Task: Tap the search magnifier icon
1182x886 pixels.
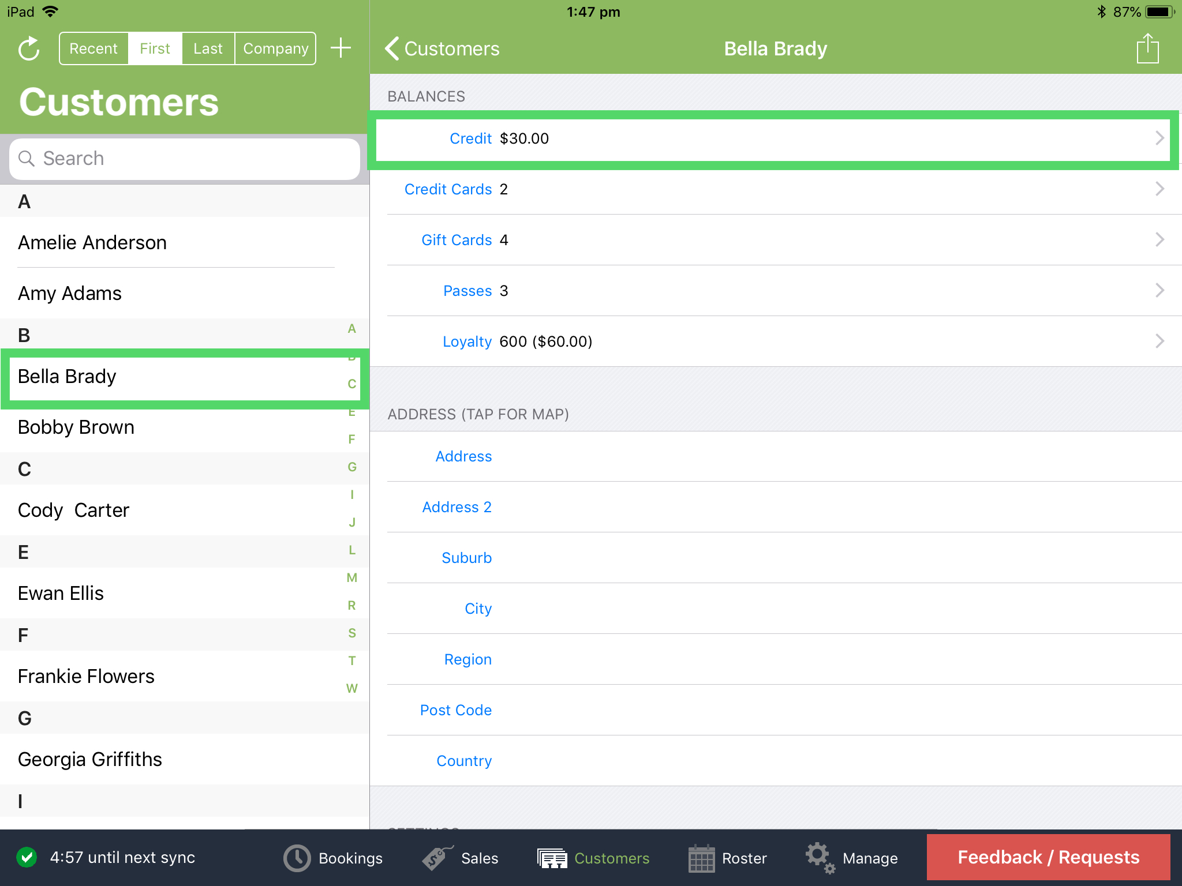Action: (x=27, y=158)
